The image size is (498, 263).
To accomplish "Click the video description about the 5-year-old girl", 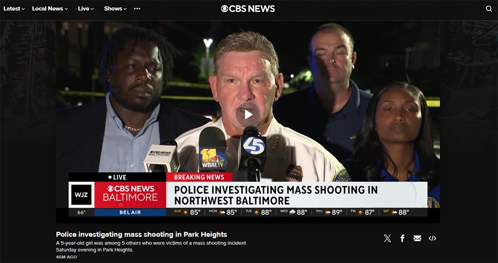I will click(x=151, y=246).
